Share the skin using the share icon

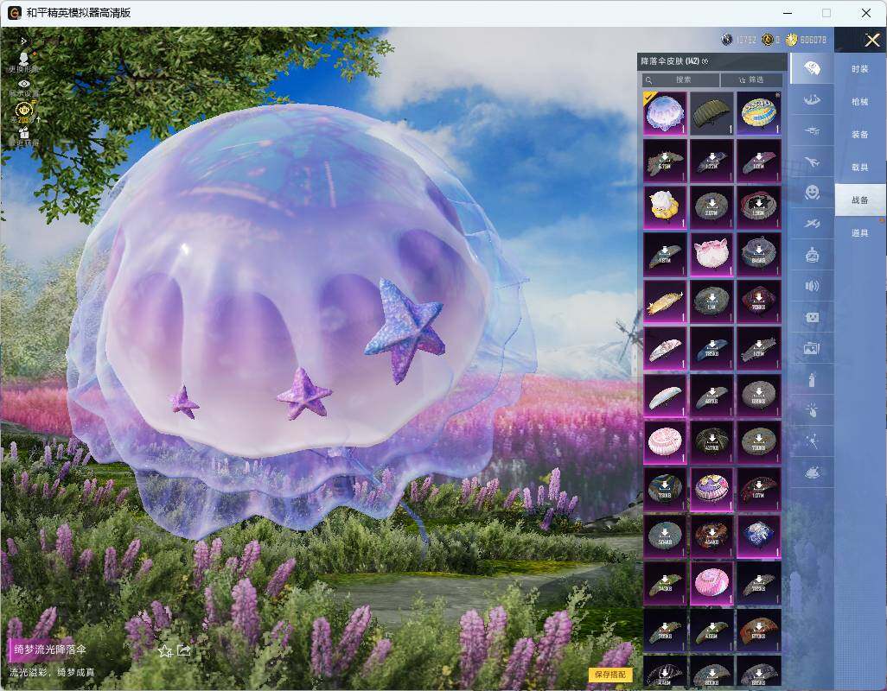coord(184,650)
